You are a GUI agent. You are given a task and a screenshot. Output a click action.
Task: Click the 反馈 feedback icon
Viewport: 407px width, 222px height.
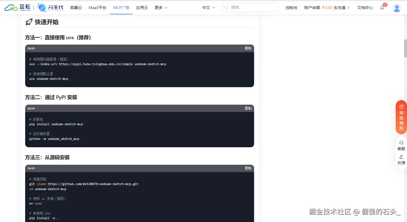pyautogui.click(x=401, y=160)
